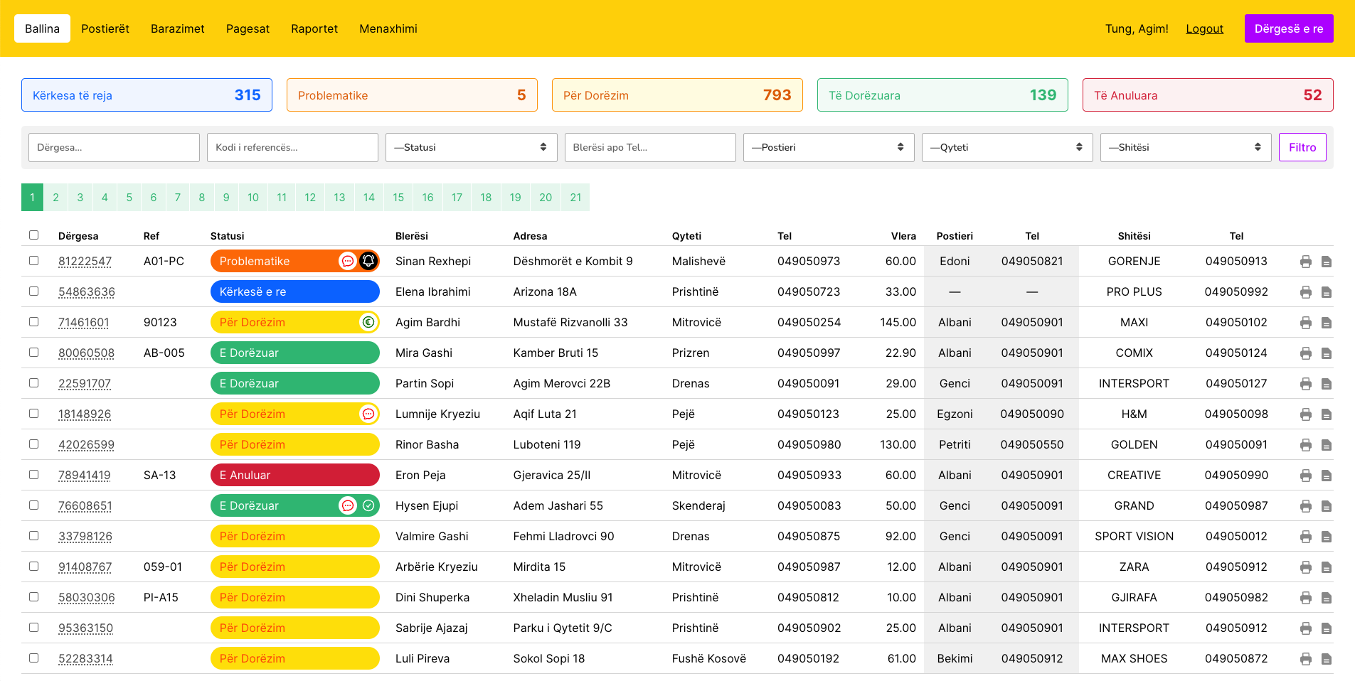The image size is (1355, 681).
Task: Check the box for shipment 54863636
Action: pos(33,291)
